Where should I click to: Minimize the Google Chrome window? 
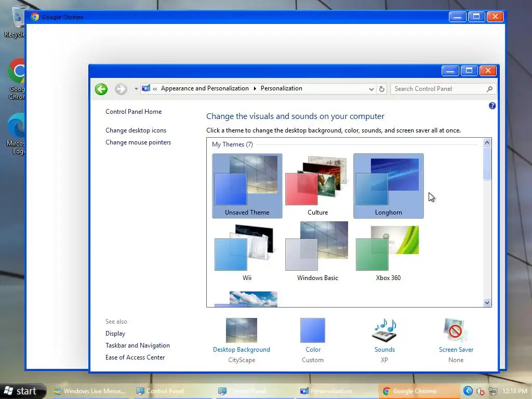(x=457, y=17)
